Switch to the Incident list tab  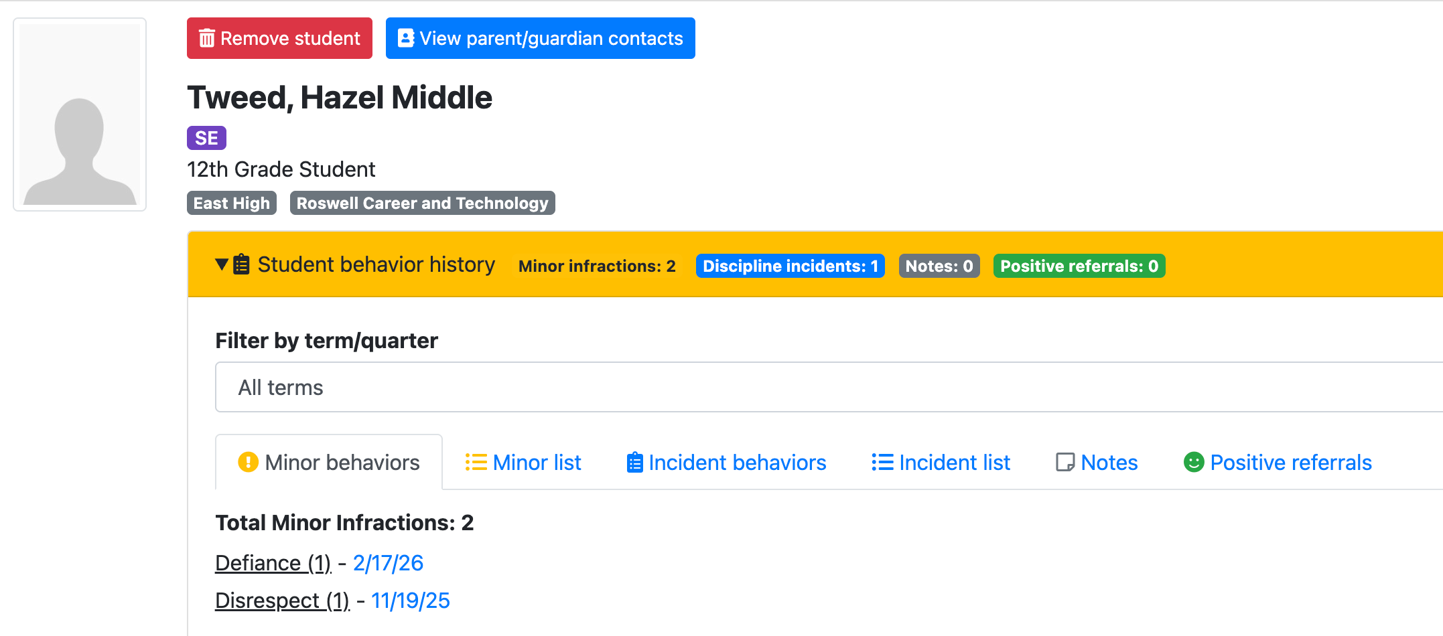click(954, 463)
